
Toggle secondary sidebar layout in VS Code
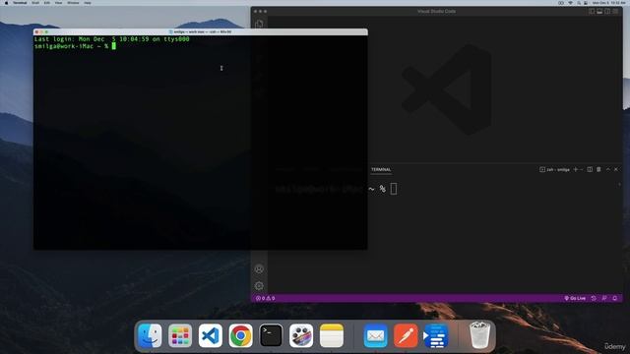point(607,11)
